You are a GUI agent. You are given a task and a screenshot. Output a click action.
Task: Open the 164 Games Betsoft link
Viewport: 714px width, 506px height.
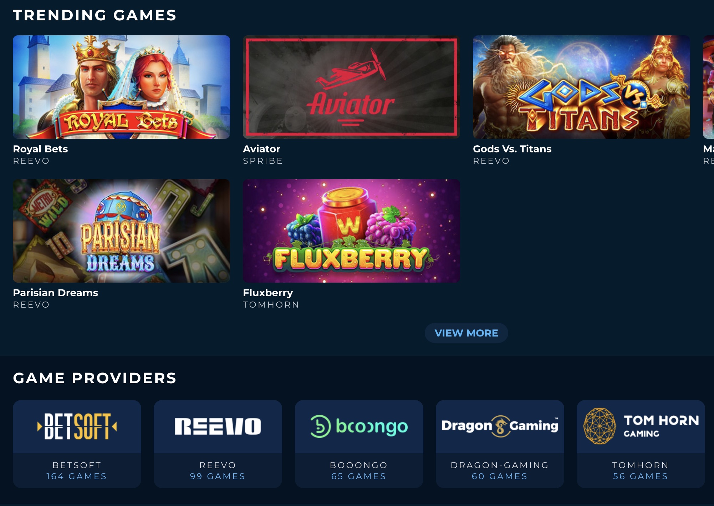(x=77, y=476)
